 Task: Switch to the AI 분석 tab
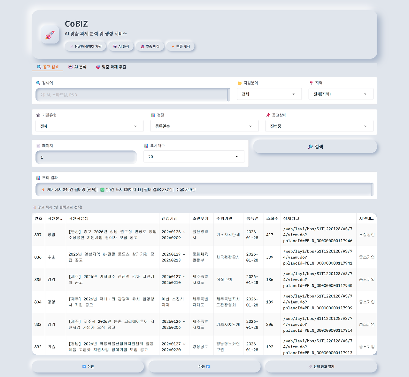[77, 67]
